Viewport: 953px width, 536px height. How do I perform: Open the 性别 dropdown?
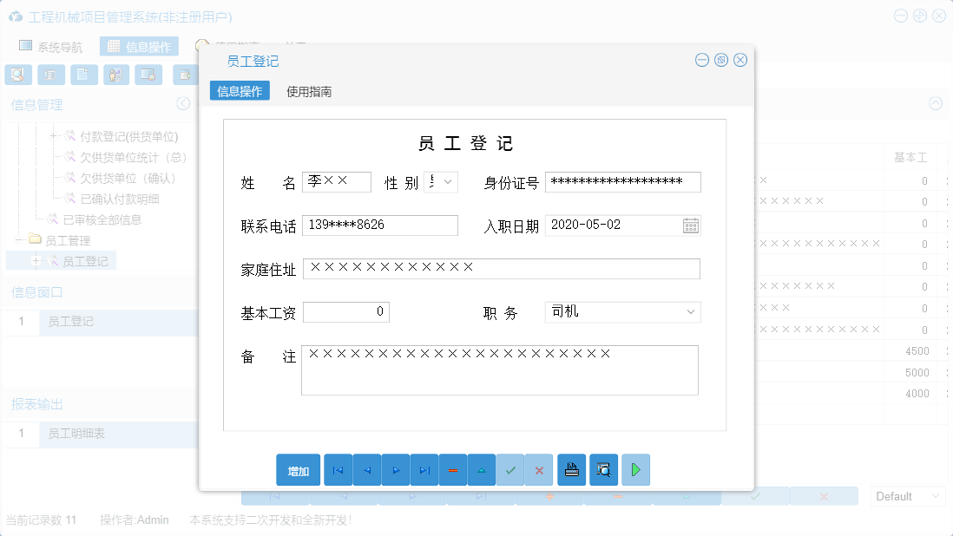(x=448, y=181)
